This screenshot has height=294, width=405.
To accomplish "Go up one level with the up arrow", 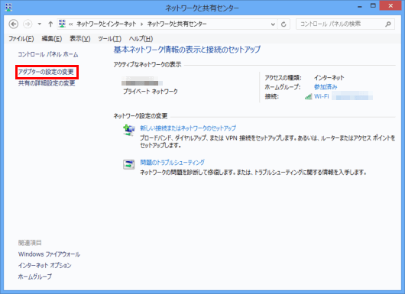I will (x=50, y=24).
